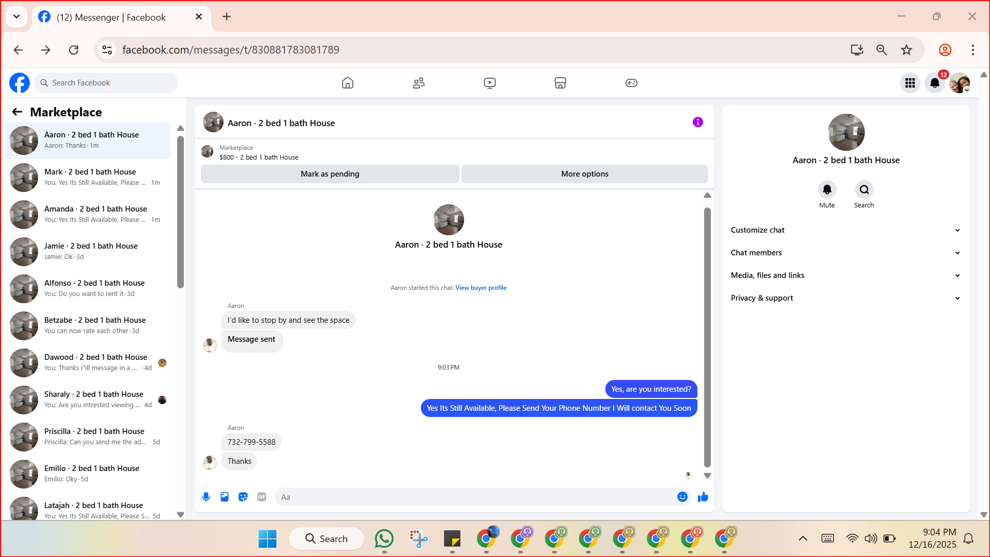This screenshot has height=557, width=990.
Task: Open the Watch video icon
Action: tap(490, 83)
